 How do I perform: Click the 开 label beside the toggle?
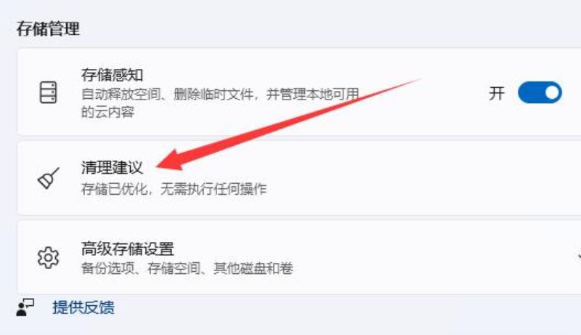pos(497,93)
